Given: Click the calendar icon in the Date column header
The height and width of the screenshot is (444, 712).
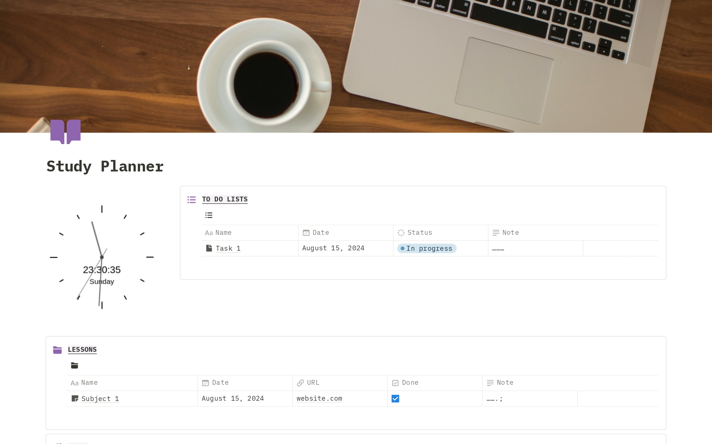Looking at the screenshot, I should pos(306,233).
